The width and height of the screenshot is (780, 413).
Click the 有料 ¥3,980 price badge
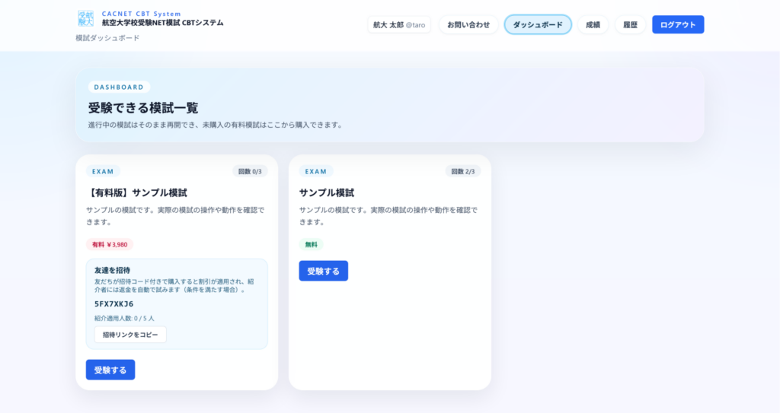tap(110, 245)
